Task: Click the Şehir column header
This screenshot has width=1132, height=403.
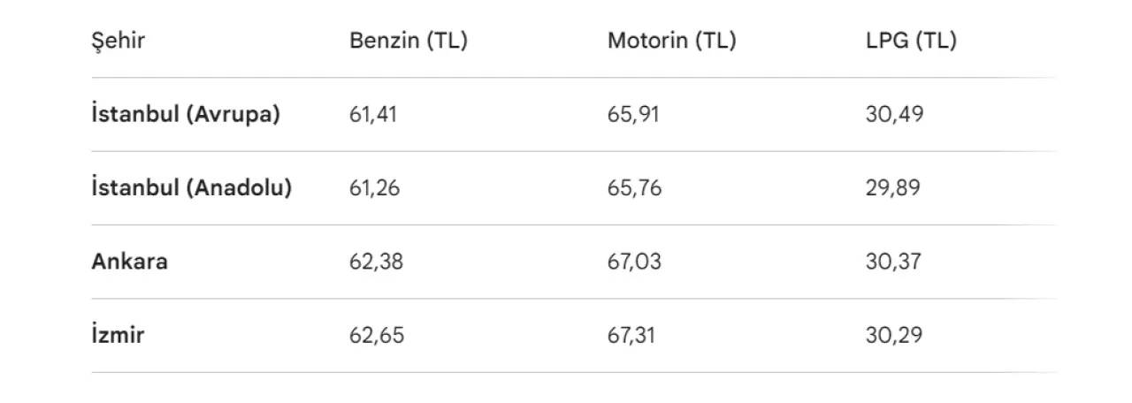Action: [x=118, y=42]
